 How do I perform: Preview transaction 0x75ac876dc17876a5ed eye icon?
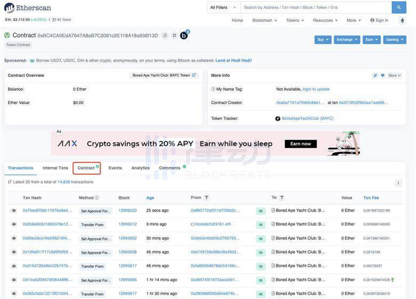pyautogui.click(x=14, y=211)
